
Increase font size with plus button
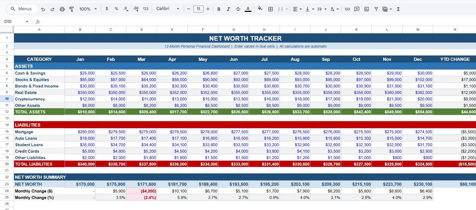[x=208, y=9]
